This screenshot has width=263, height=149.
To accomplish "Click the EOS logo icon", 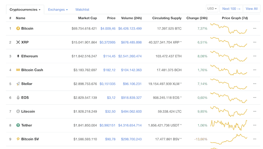I will point(18,98).
